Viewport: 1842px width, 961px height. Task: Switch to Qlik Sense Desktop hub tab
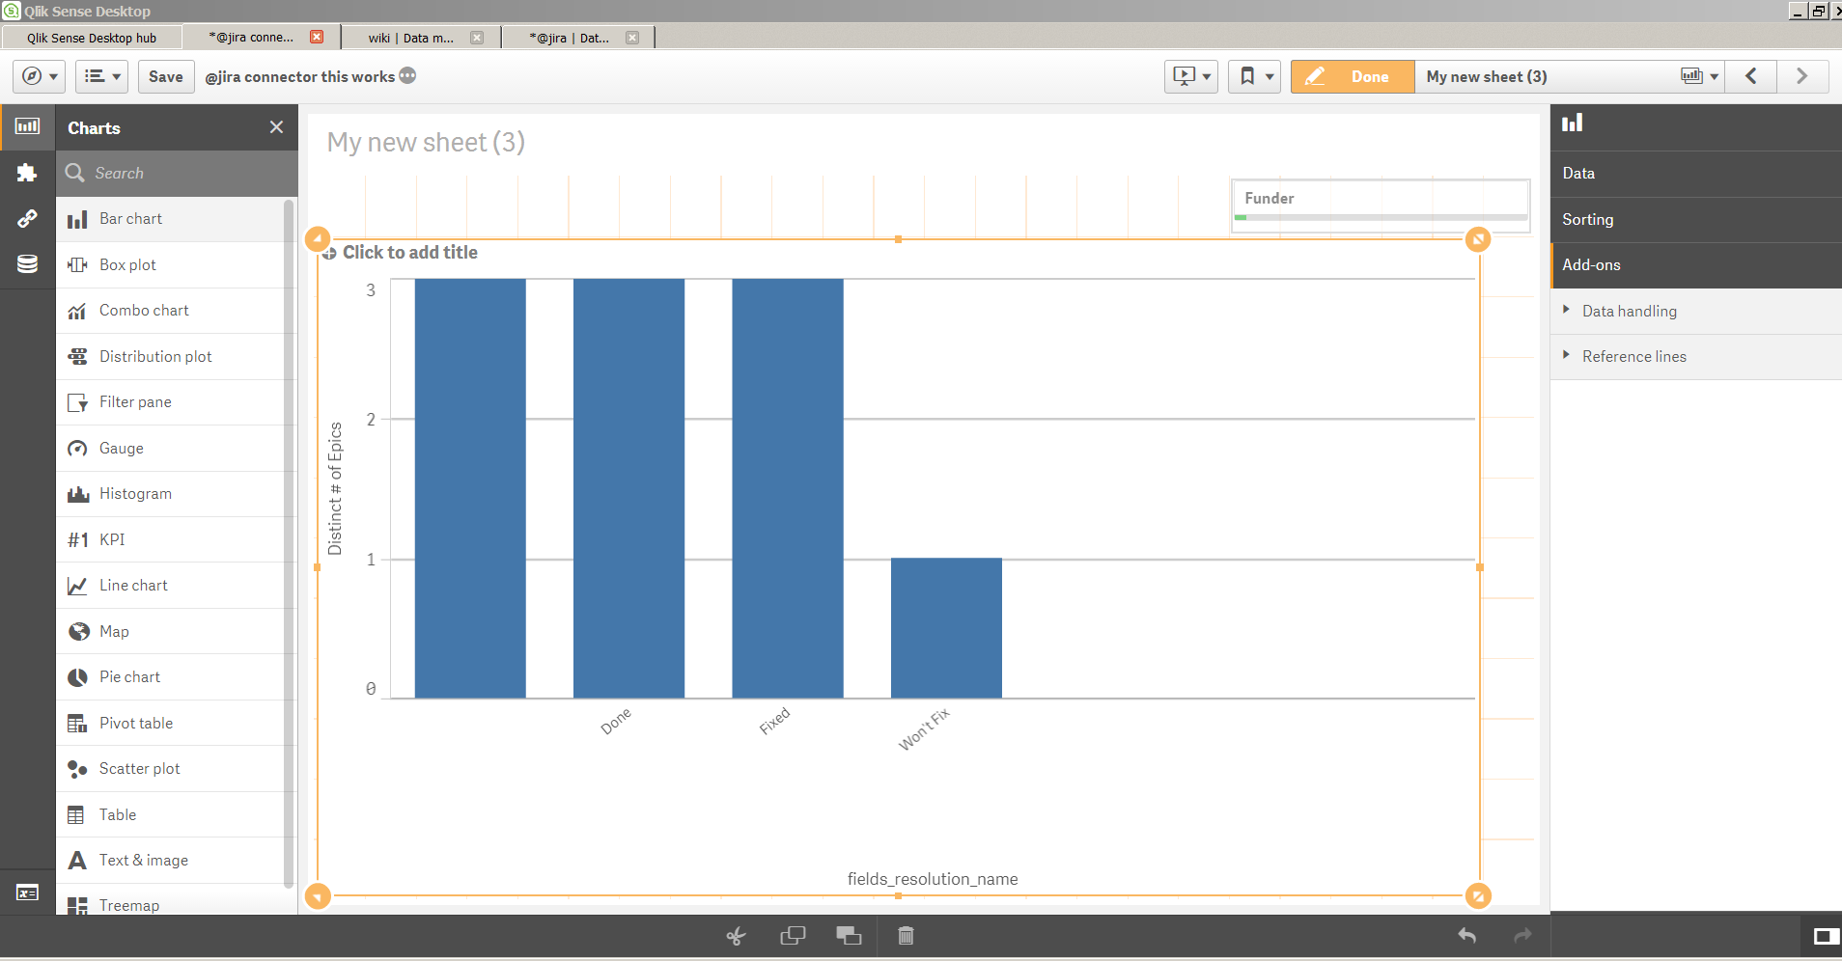point(92,38)
